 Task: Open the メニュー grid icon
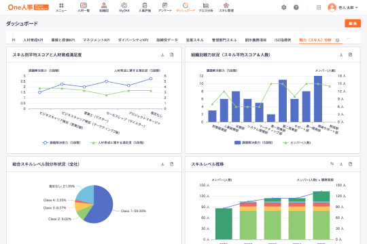pyautogui.click(x=61, y=7)
